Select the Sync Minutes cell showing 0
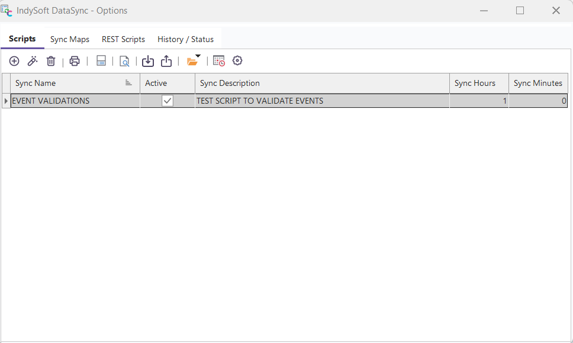The height and width of the screenshot is (343, 573). click(x=538, y=101)
